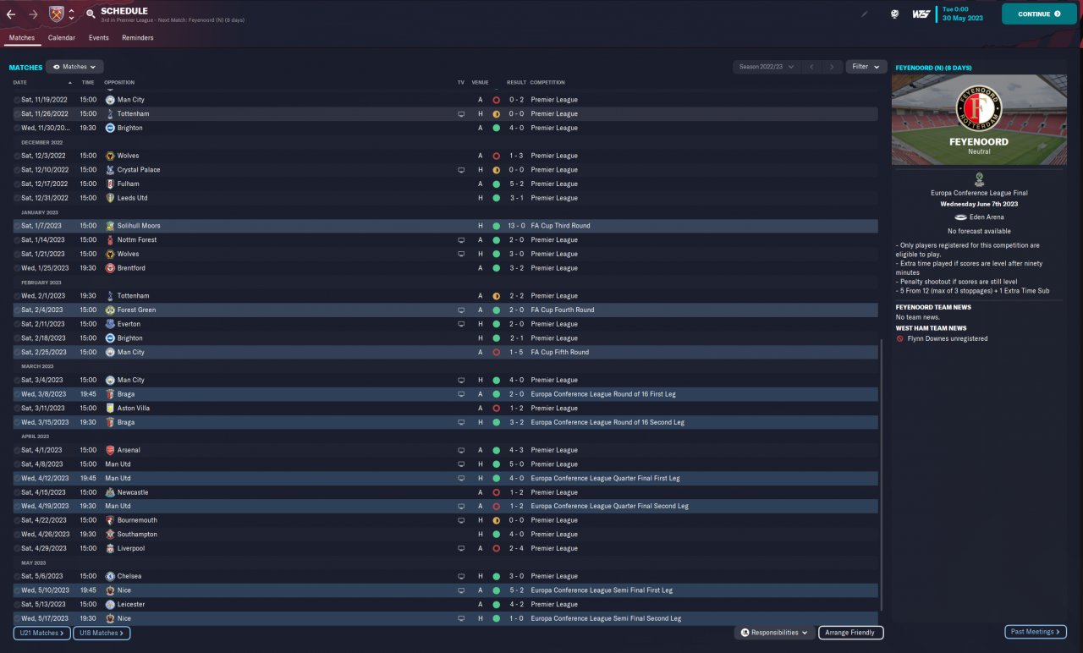
Task: Click the Brighton badge in the 11/30 row
Action: (110, 128)
